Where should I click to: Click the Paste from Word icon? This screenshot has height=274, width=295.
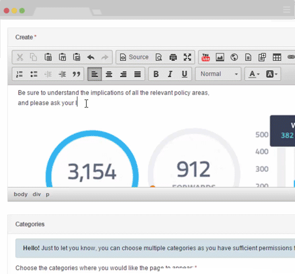[76, 57]
